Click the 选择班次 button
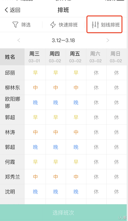The height and width of the screenshot is (221, 128). (63, 213)
